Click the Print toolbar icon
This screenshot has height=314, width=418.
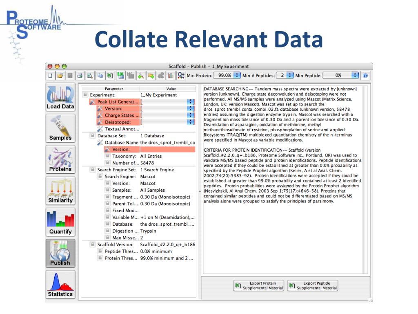point(80,76)
